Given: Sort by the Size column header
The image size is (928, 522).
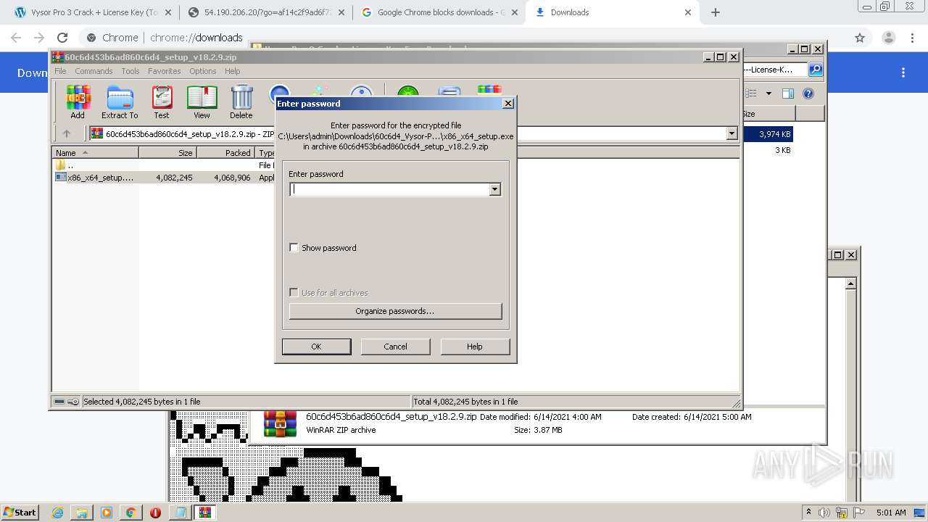Looking at the screenshot, I should [x=167, y=152].
